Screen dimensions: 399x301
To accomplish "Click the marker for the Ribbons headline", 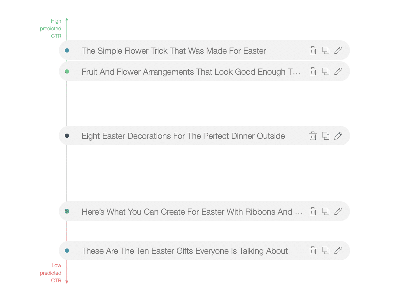I will click(x=67, y=211).
